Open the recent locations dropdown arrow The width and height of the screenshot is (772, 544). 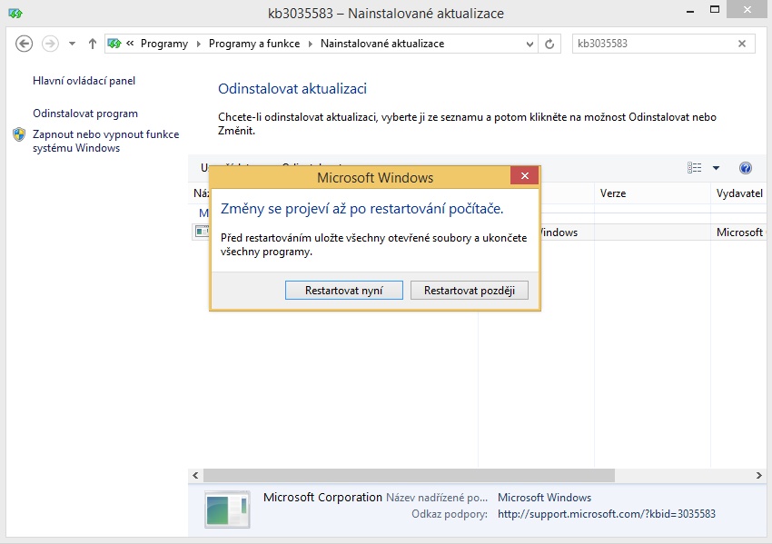tap(72, 44)
